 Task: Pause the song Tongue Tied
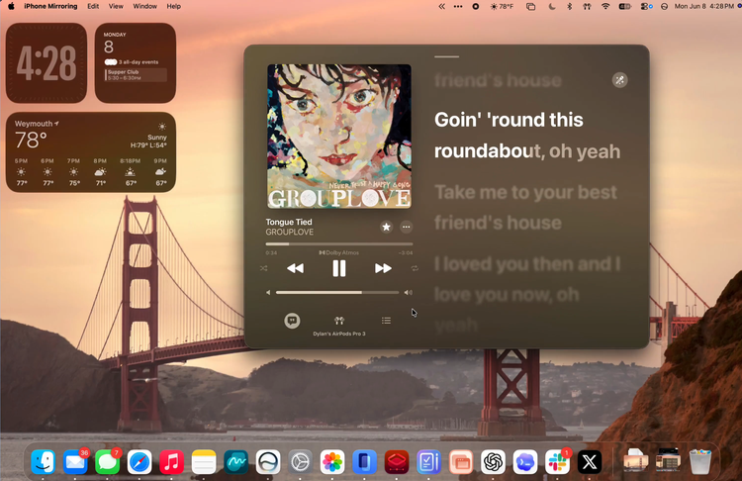tap(338, 268)
